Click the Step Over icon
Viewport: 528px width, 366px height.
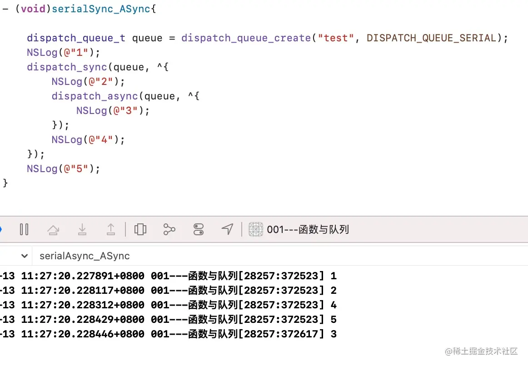(x=53, y=229)
